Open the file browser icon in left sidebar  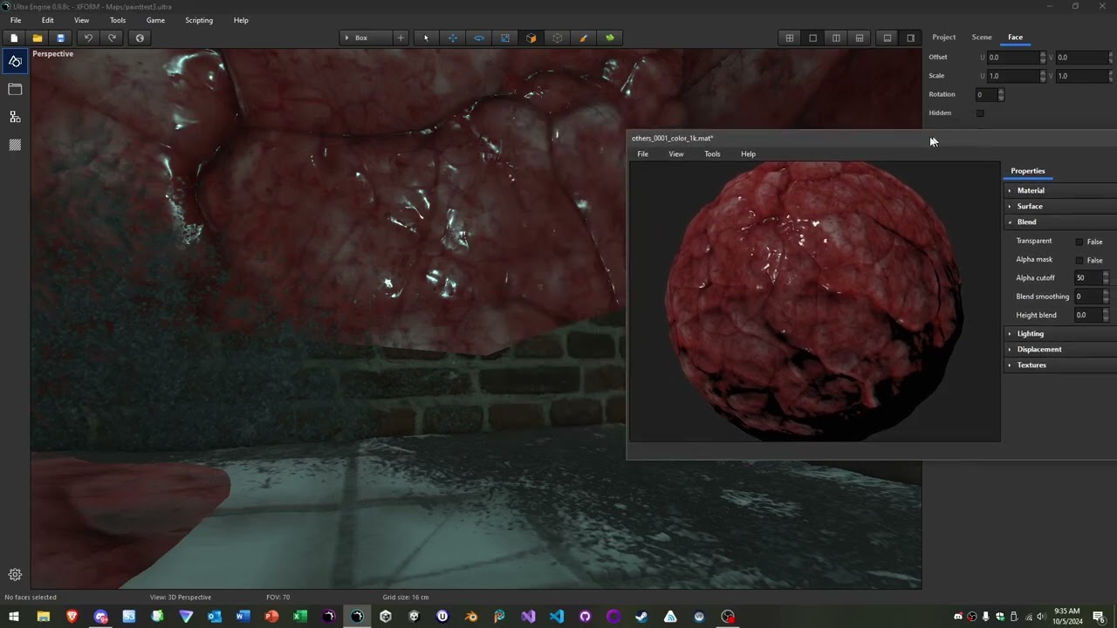click(15, 89)
